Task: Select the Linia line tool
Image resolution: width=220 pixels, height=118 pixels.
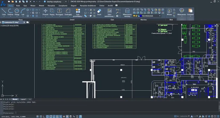Action: tap(4, 12)
